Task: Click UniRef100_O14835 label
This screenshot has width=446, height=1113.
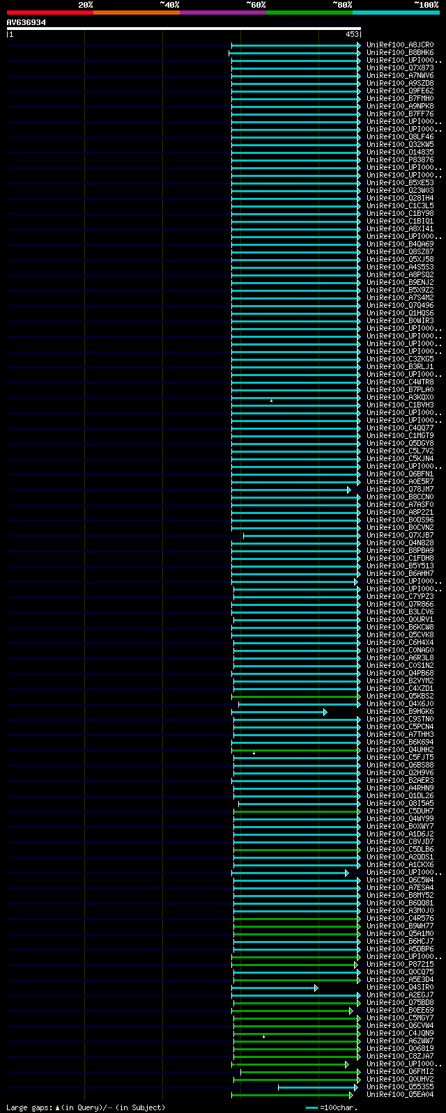Action: click(x=400, y=153)
